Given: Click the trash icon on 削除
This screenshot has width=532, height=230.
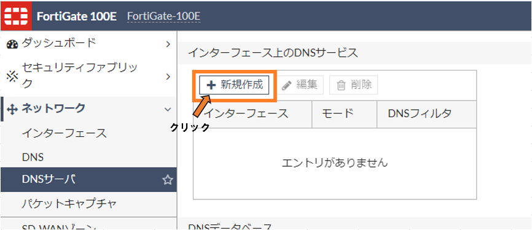Looking at the screenshot, I should (x=341, y=86).
